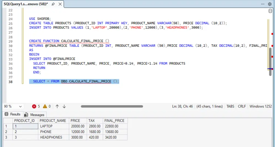Select the 2800.00 tax cell
The width and height of the screenshot is (275, 147).
point(95,126)
